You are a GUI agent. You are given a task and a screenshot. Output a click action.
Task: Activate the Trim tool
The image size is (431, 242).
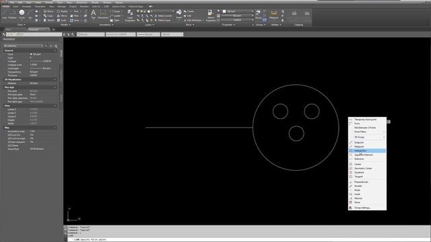[75, 11]
